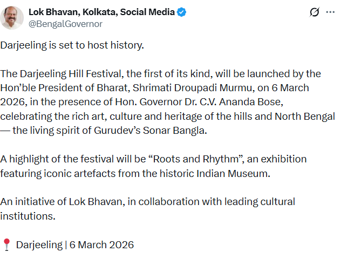341x259 pixels.
Task: Click "Darjeeling" beside the pin emoji
Action: pos(39,244)
